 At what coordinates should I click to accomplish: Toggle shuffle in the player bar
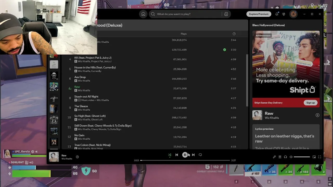pos(170,155)
